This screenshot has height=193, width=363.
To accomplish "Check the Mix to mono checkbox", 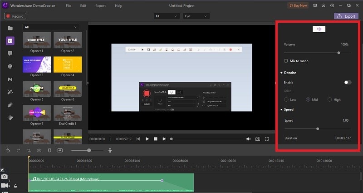I will 286,61.
